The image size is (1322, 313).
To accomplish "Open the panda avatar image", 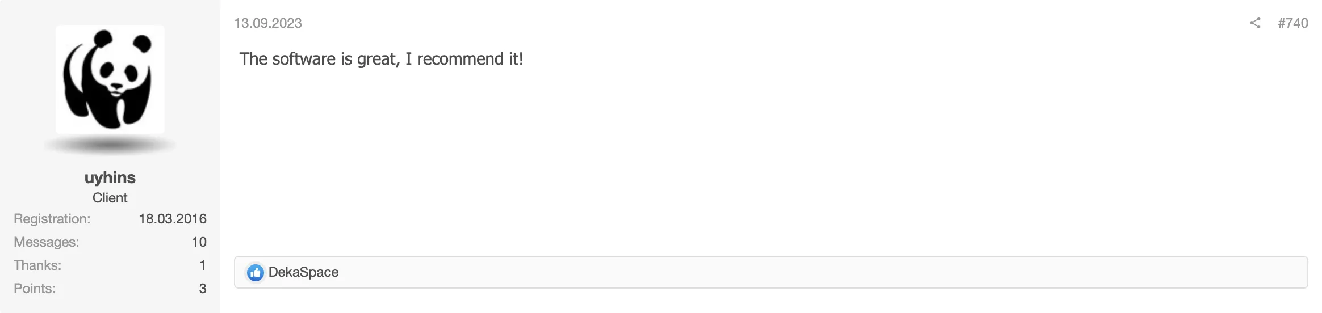I will coord(110,79).
